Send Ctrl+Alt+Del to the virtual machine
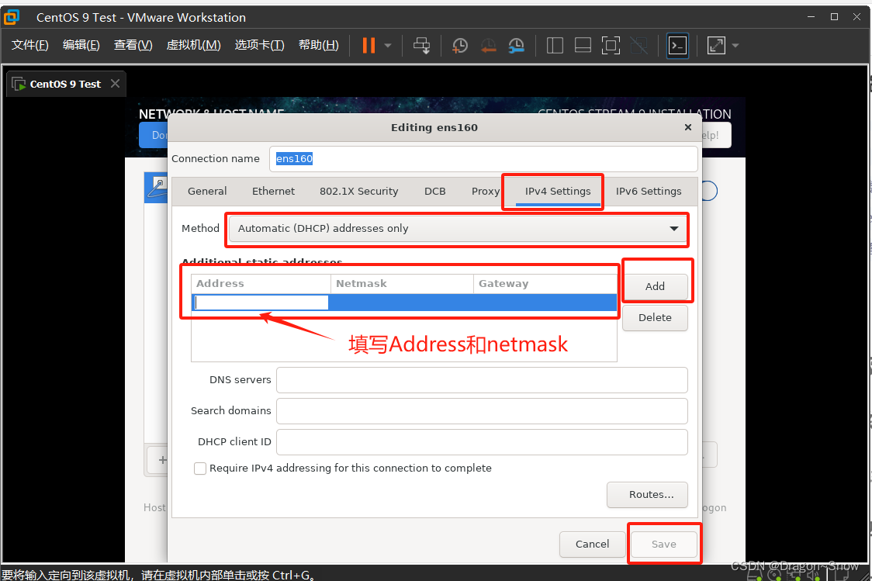Screen dimensions: 872x581 [421, 46]
